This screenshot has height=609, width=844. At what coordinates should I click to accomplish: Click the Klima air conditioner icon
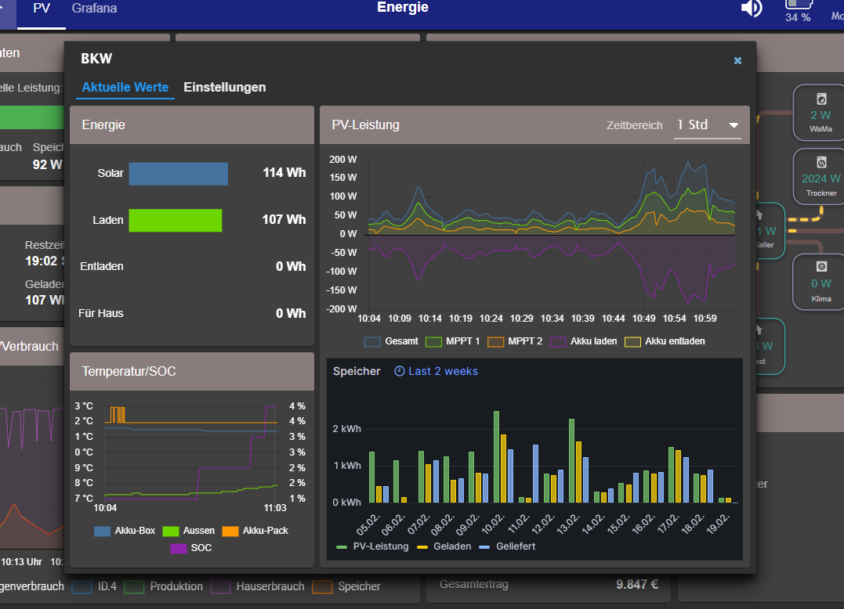pos(821,267)
